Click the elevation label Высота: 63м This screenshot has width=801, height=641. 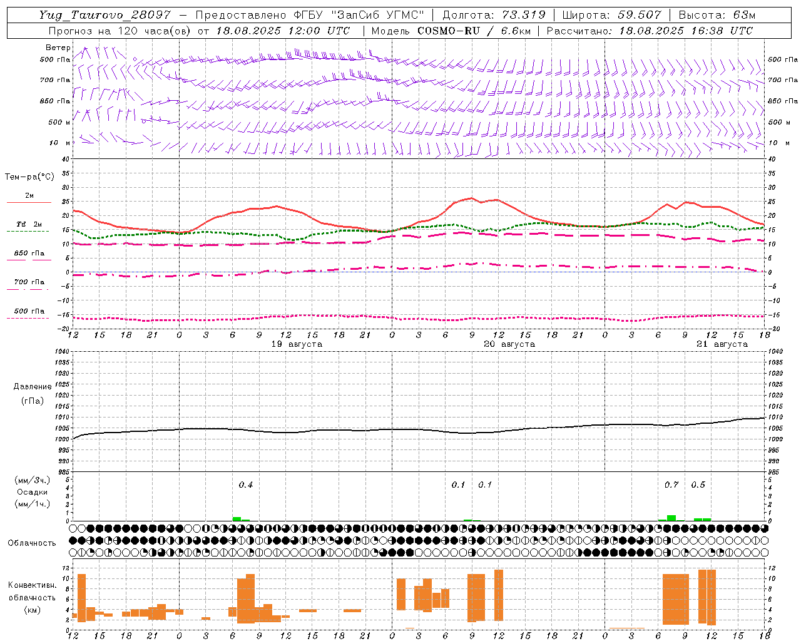[x=717, y=15]
